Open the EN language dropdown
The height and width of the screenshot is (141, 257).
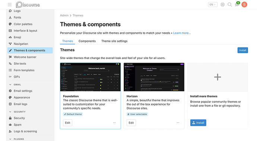pos(213,4)
